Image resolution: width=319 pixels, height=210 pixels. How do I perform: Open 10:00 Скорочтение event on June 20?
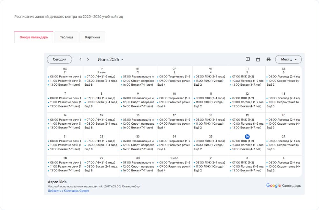point(283,124)
